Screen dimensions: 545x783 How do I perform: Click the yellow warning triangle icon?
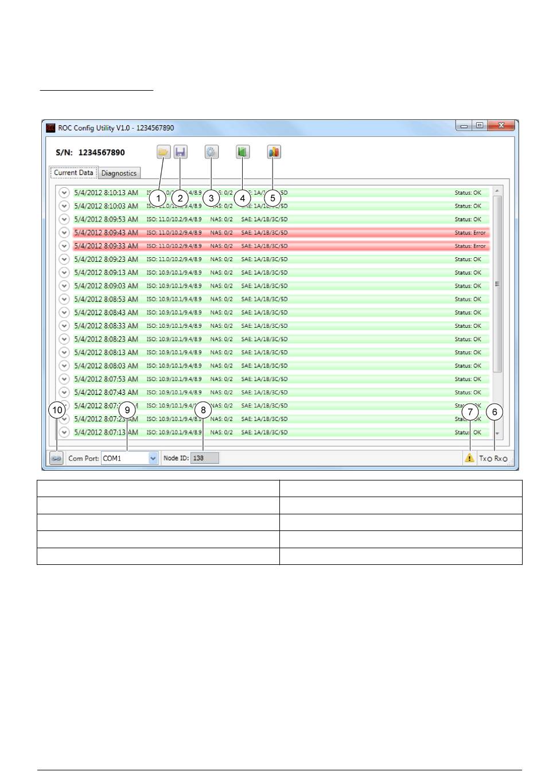(469, 458)
